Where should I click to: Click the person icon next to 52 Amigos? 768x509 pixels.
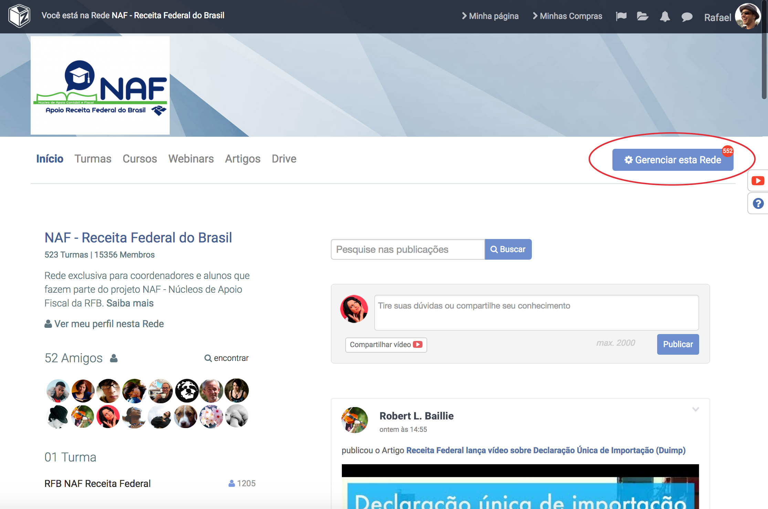tap(114, 358)
